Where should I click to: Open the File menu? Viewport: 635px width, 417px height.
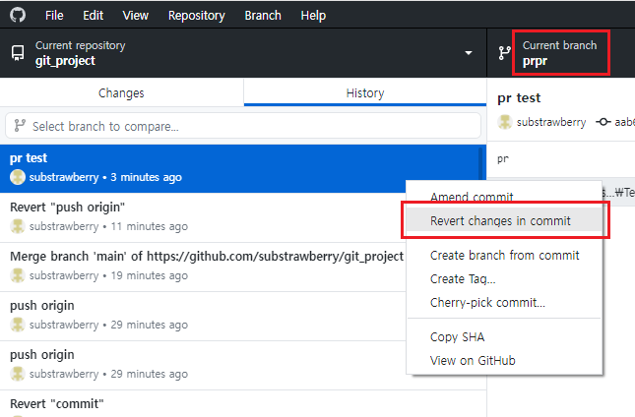pos(54,16)
